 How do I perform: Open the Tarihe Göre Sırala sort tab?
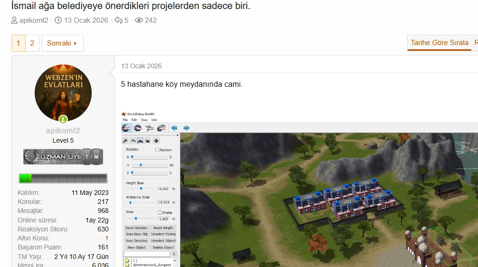pos(440,43)
